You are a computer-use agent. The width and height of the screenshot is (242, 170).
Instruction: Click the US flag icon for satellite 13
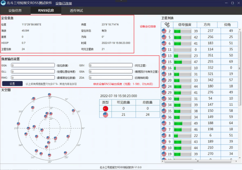pyautogui.click(x=164, y=56)
